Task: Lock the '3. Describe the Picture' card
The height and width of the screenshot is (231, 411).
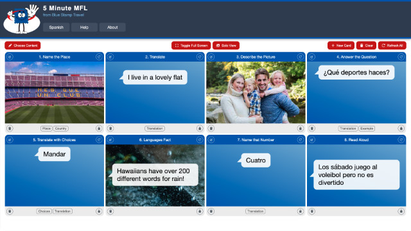Action: click(300, 128)
